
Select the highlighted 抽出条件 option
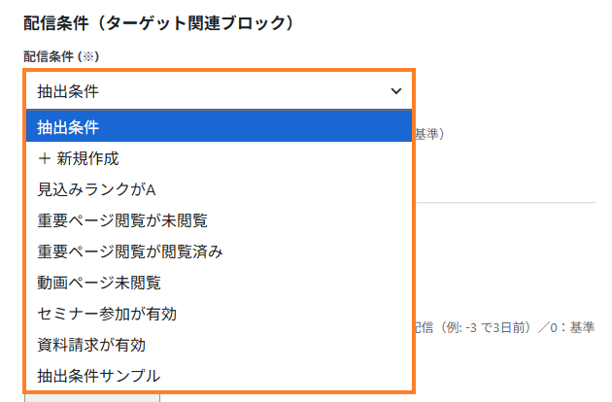(219, 126)
